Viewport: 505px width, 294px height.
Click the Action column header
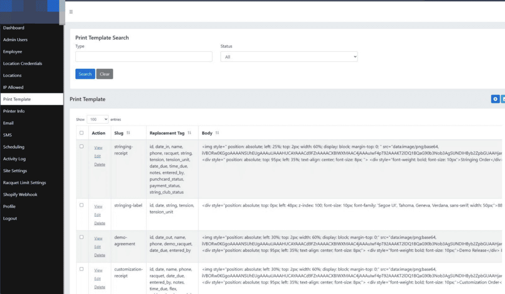pyautogui.click(x=98, y=133)
